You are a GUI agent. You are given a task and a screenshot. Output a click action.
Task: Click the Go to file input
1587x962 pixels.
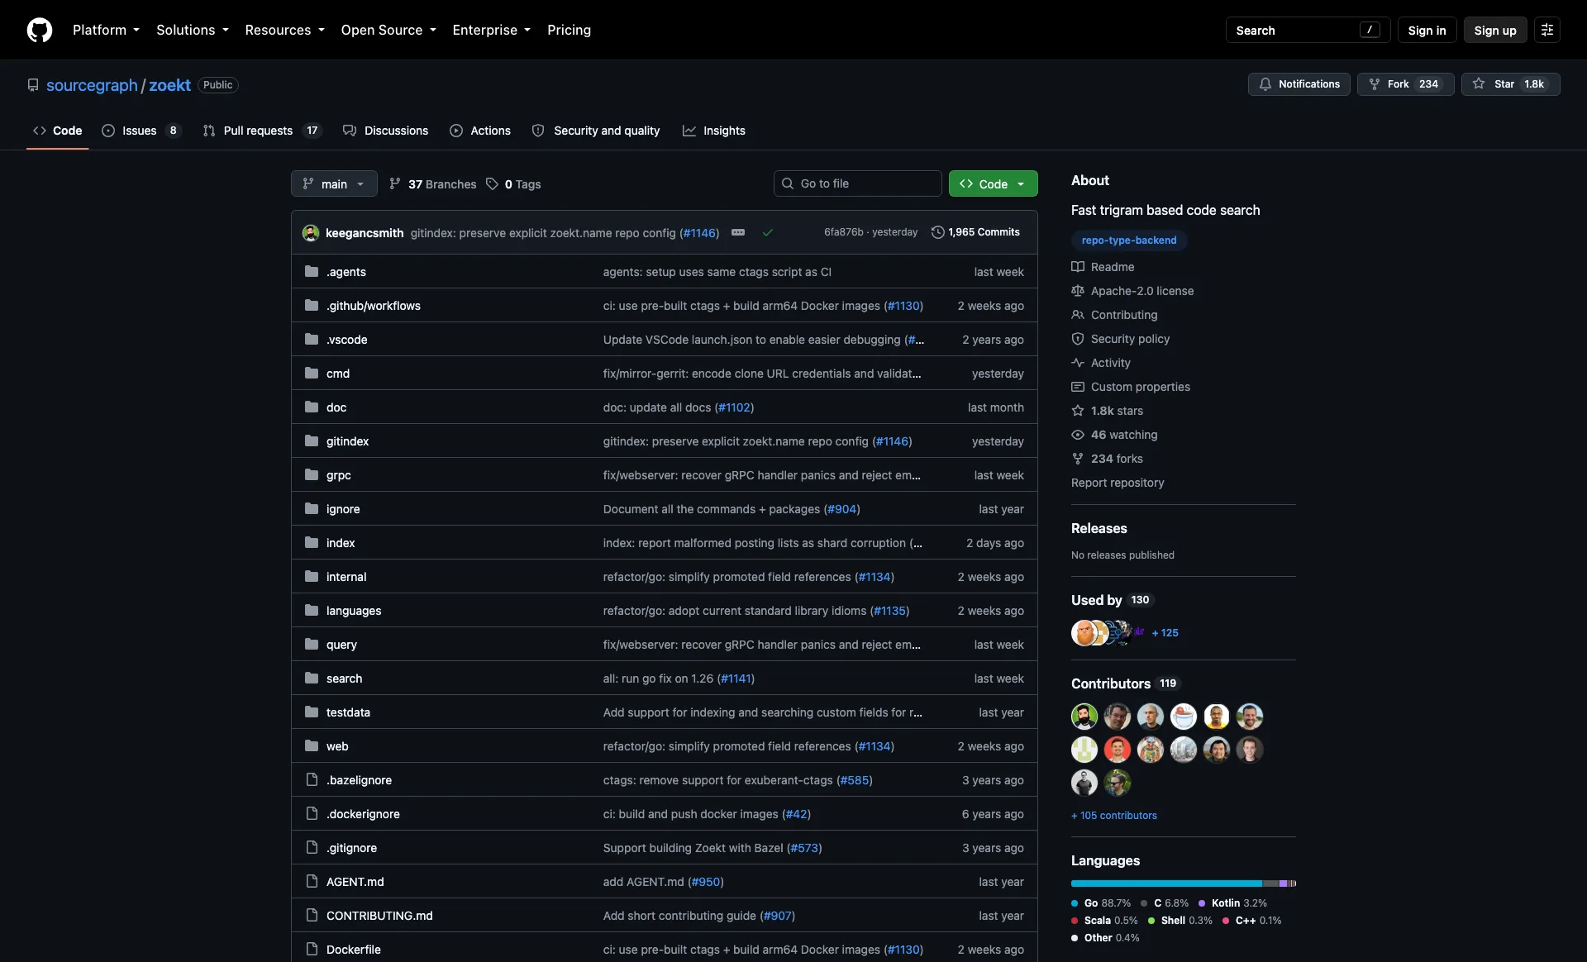[858, 183]
